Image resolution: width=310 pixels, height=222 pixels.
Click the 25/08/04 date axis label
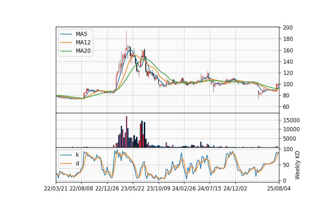coord(279,189)
